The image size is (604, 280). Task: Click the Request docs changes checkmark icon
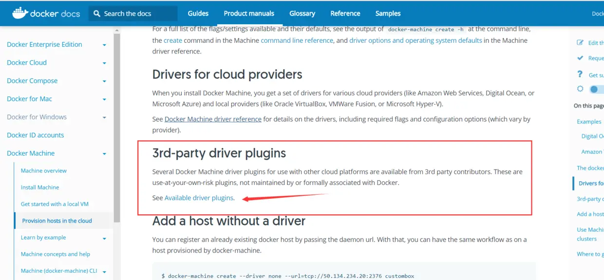pos(580,58)
